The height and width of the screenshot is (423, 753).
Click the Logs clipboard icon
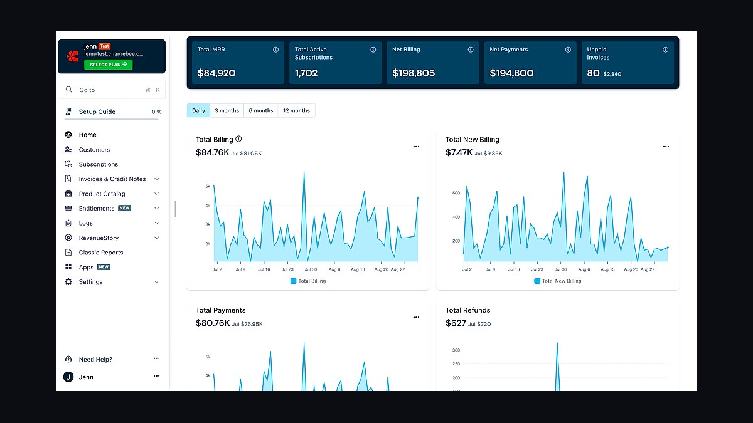click(68, 223)
